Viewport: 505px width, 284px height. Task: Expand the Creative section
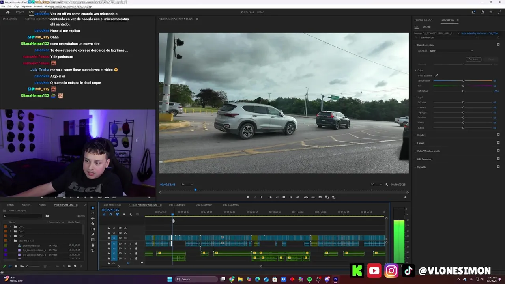[x=415, y=135]
